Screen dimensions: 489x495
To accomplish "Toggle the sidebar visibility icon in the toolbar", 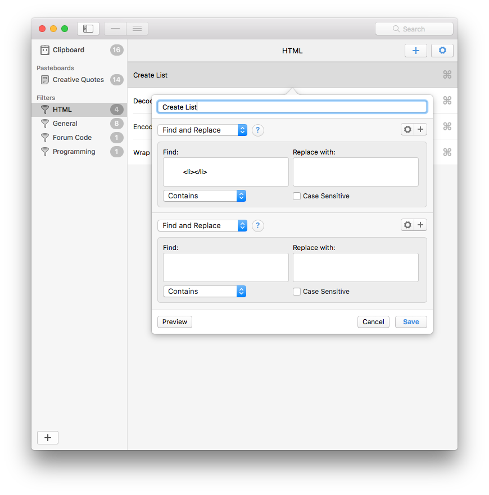I will [88, 28].
